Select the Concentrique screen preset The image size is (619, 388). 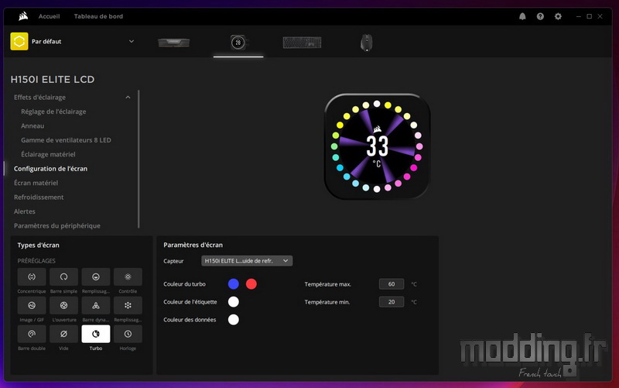click(x=32, y=277)
